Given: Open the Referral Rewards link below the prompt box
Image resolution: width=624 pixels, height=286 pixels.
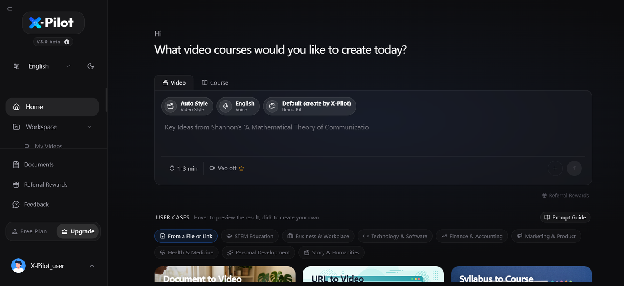Looking at the screenshot, I should point(565,196).
